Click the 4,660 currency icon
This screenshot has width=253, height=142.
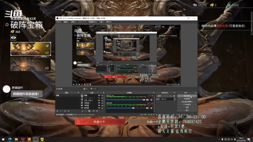click(x=229, y=5)
